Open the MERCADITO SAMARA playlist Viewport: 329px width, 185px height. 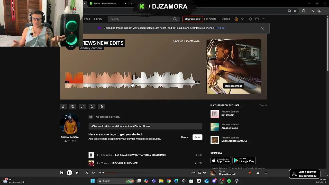click(x=234, y=141)
